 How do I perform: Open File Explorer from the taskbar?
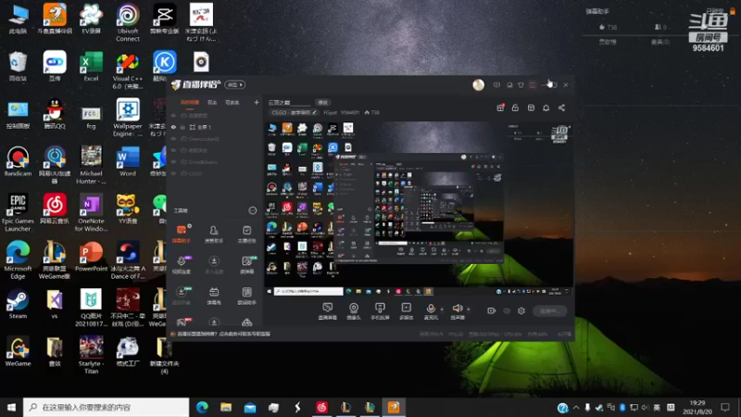(x=226, y=408)
